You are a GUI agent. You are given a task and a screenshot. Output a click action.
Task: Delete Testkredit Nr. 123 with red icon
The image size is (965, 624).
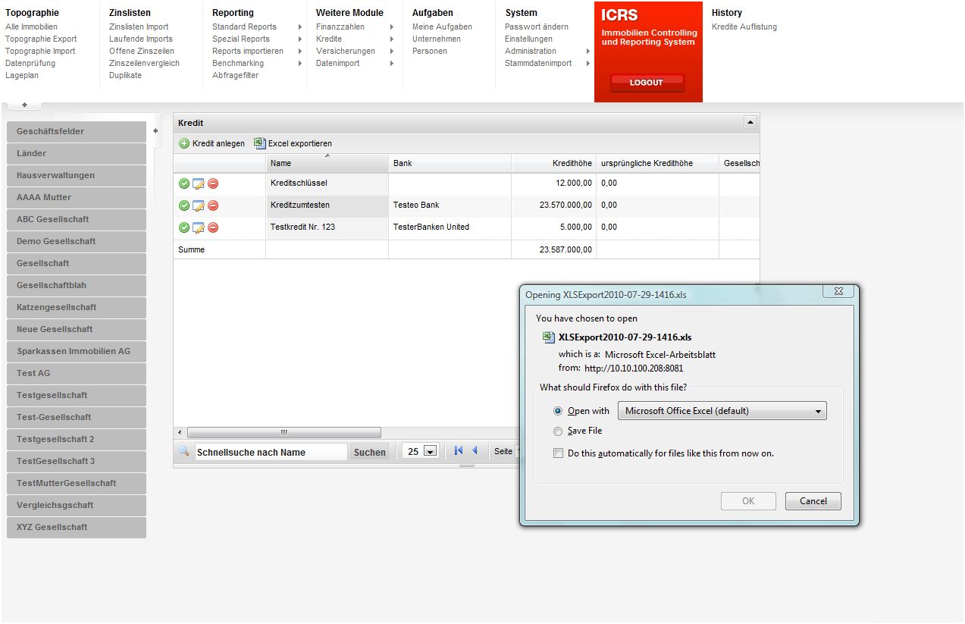(x=213, y=227)
